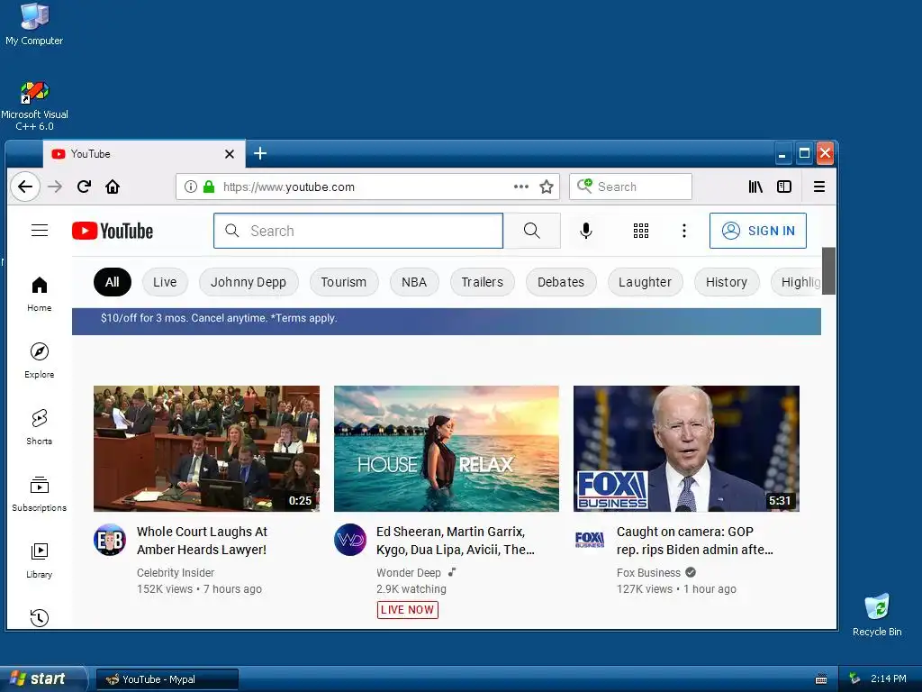Screen dimensions: 922x692
Task: Click the Windows start button
Action: tap(43, 678)
